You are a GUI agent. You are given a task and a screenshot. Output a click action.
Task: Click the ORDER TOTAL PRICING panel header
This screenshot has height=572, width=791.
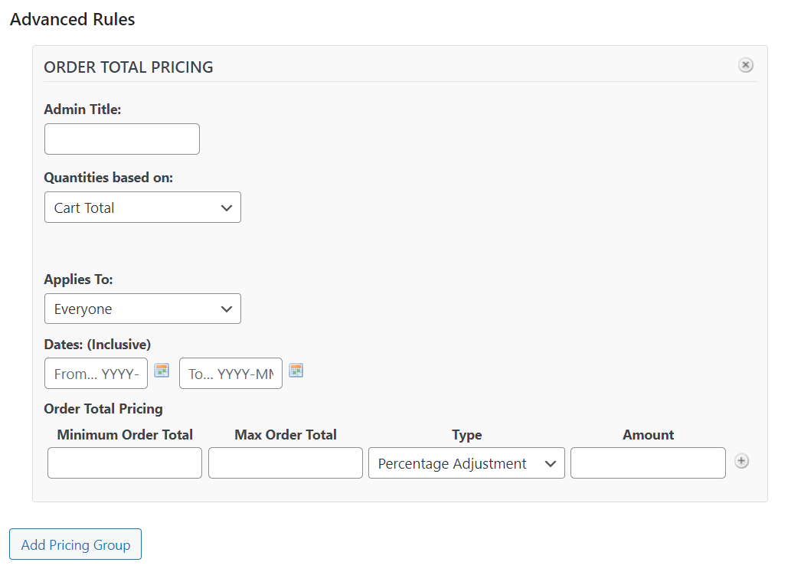click(x=129, y=67)
